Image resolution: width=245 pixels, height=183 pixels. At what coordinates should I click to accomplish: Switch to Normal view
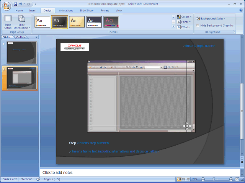pyautogui.click(x=179, y=179)
